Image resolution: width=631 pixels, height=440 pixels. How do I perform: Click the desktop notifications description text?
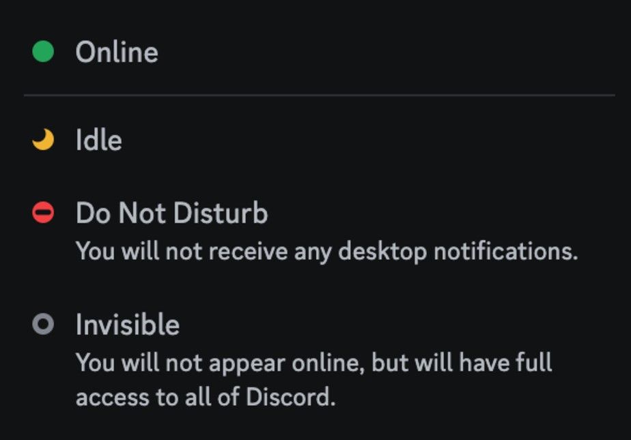coord(326,252)
